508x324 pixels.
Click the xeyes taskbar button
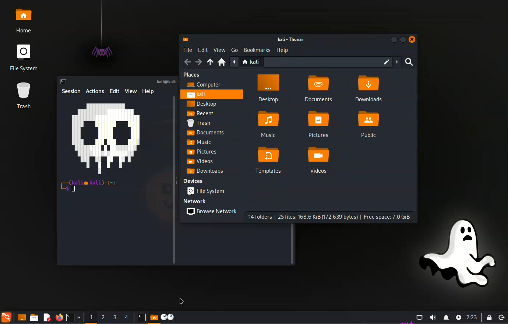tap(167, 317)
